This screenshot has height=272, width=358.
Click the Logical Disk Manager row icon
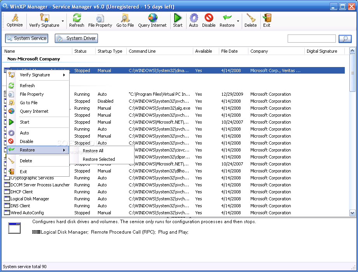pyautogui.click(x=7, y=198)
